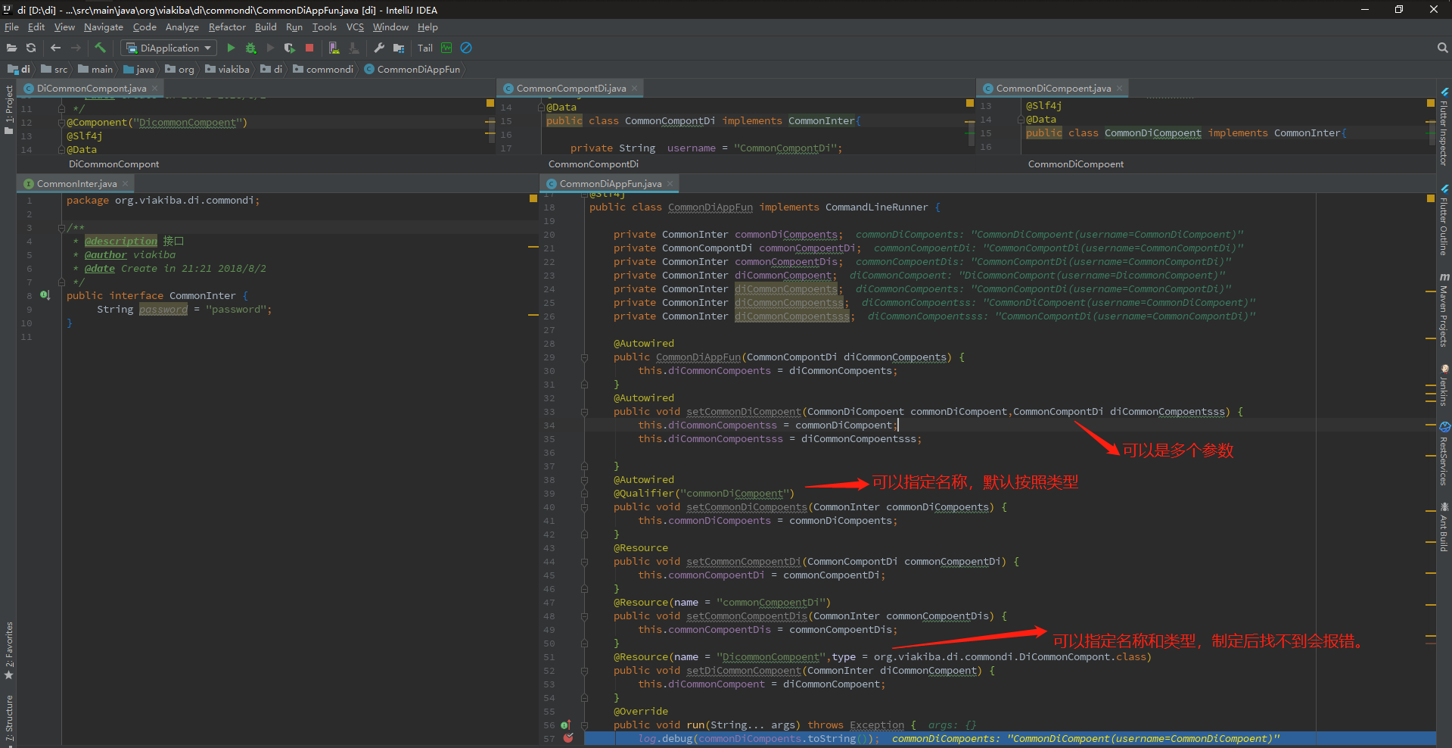Viewport: 1452px width, 748px height.
Task: Build project with the hammer icon
Action: (100, 48)
